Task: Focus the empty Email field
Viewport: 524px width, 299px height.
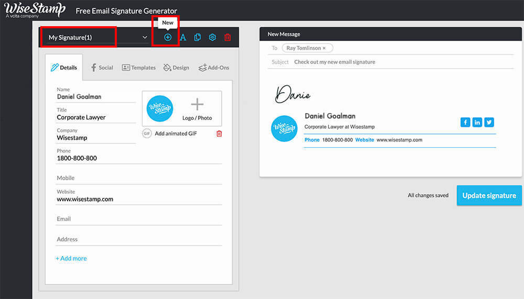Action: [x=139, y=219]
